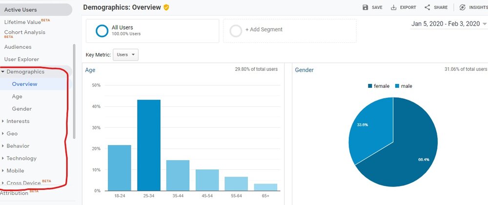Click the 55-64 age bar
This screenshot has height=205, width=488.
click(x=236, y=184)
